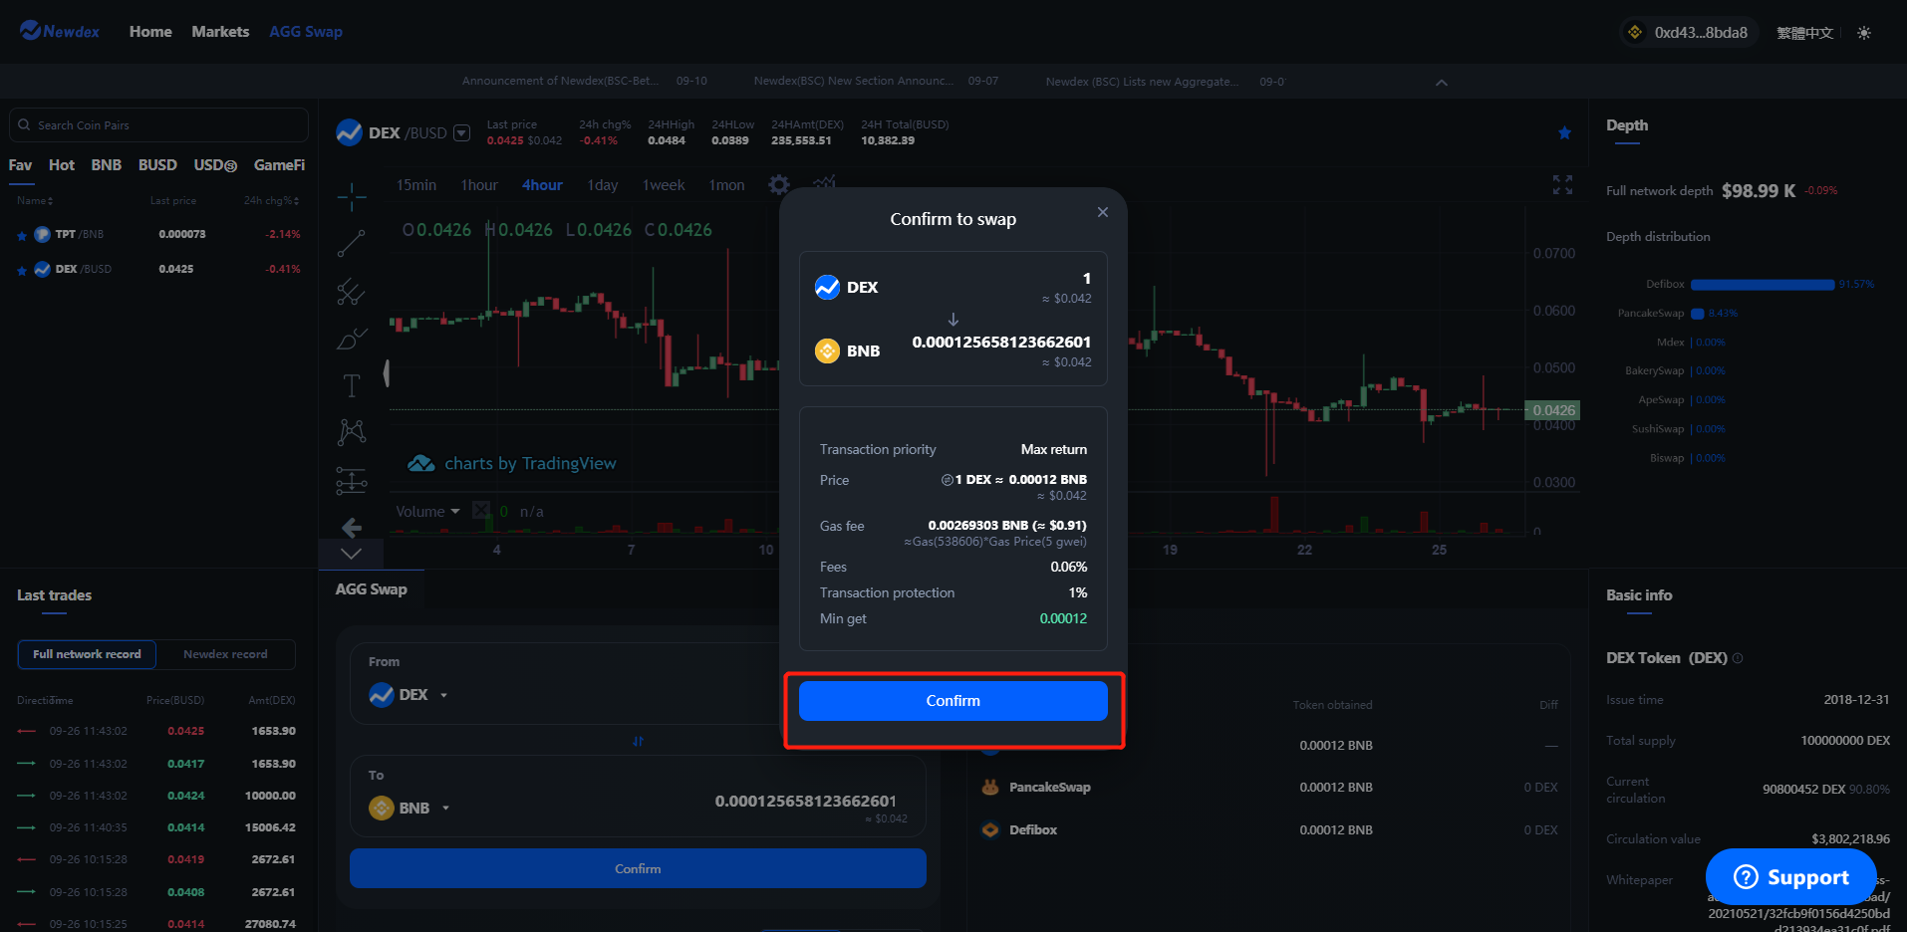This screenshot has width=1907, height=932.
Task: Switch language via 繁體中文 selector
Action: (1804, 33)
